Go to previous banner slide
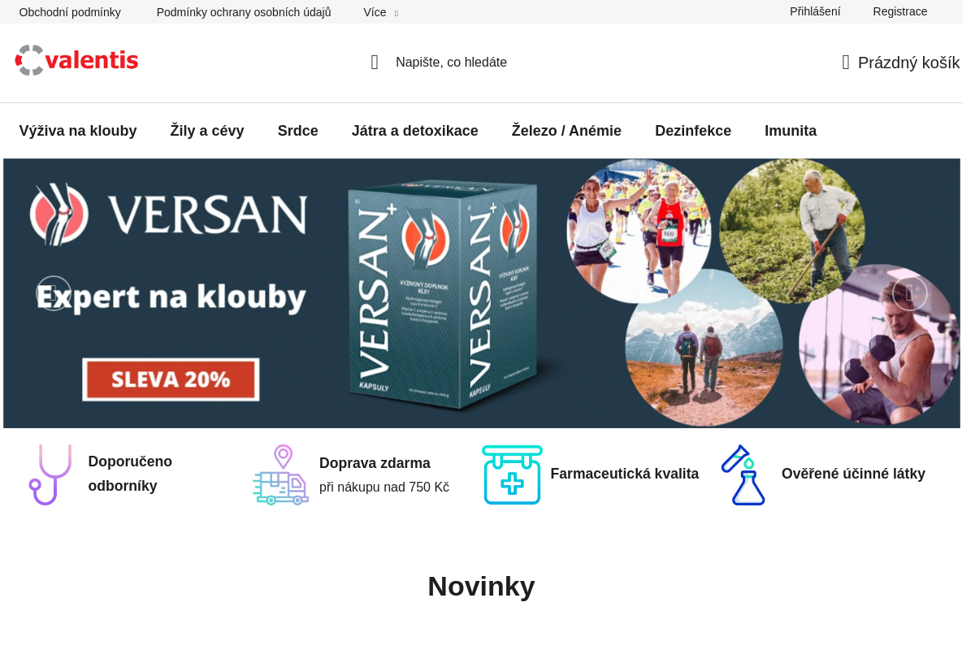The image size is (975, 650). coord(54,293)
